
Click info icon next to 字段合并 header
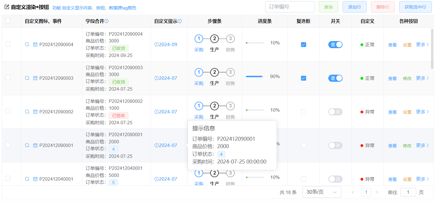point(107,21)
